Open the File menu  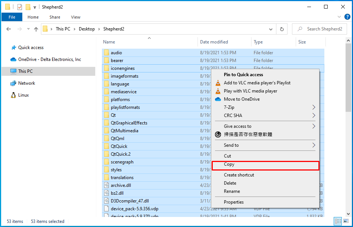coord(11,17)
